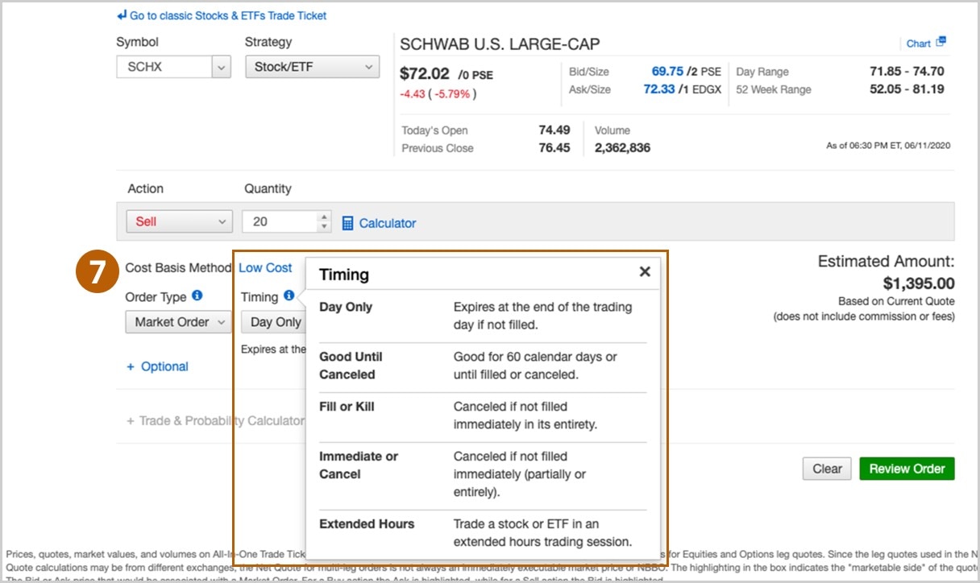Screen dimensions: 980x583
Task: Click the Immediate or Cancel term in popup
Action: point(359,465)
